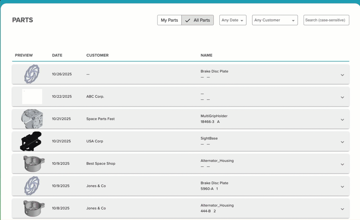Click the DATE column header
Image resolution: width=360 pixels, height=220 pixels.
coord(57,55)
